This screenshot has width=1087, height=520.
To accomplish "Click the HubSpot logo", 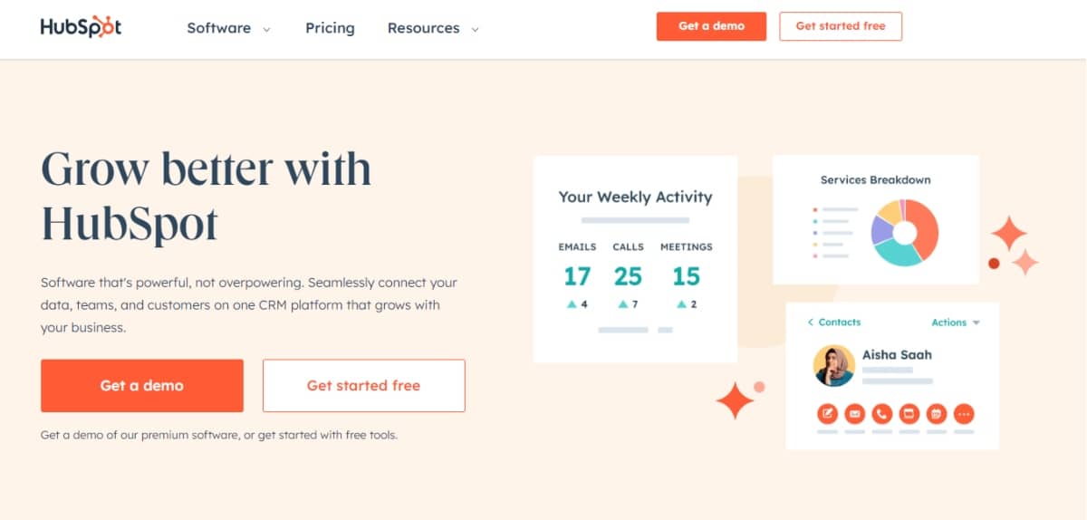I will pyautogui.click(x=81, y=27).
